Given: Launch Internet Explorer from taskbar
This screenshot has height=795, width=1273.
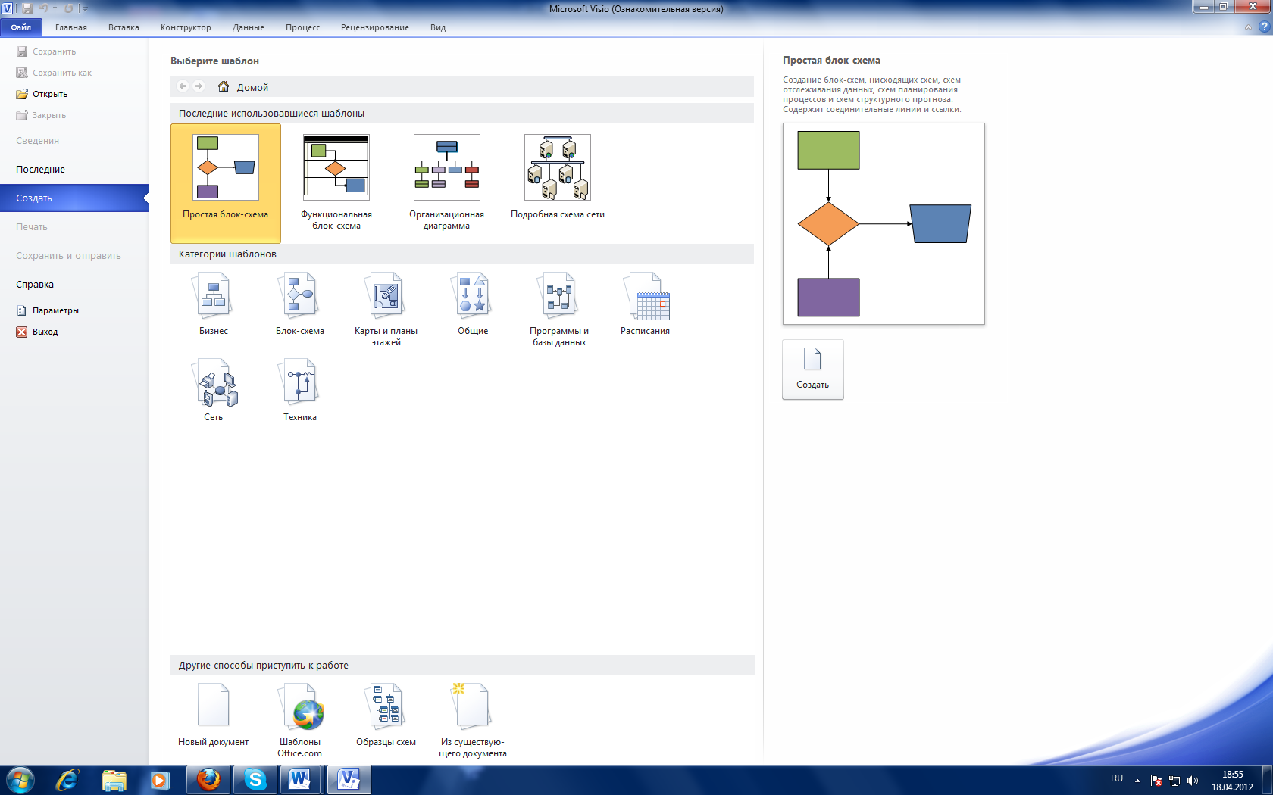Looking at the screenshot, I should coord(67,780).
